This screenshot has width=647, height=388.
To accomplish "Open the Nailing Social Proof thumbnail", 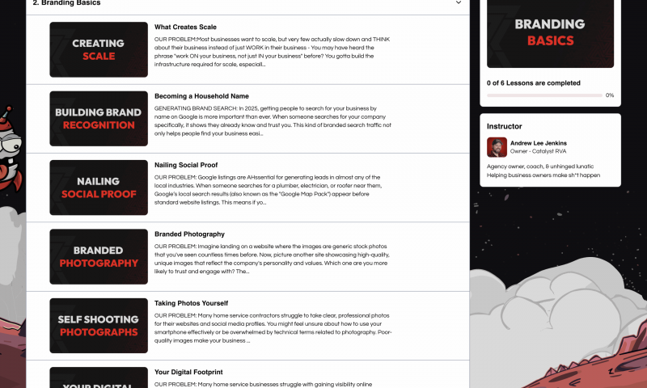I will point(99,188).
